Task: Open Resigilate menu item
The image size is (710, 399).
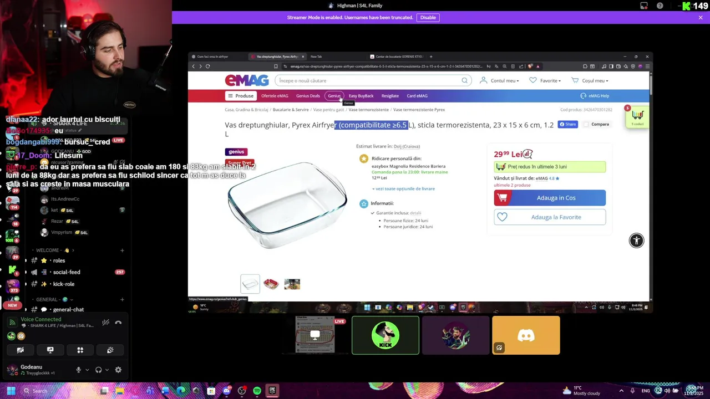Action: click(x=390, y=96)
